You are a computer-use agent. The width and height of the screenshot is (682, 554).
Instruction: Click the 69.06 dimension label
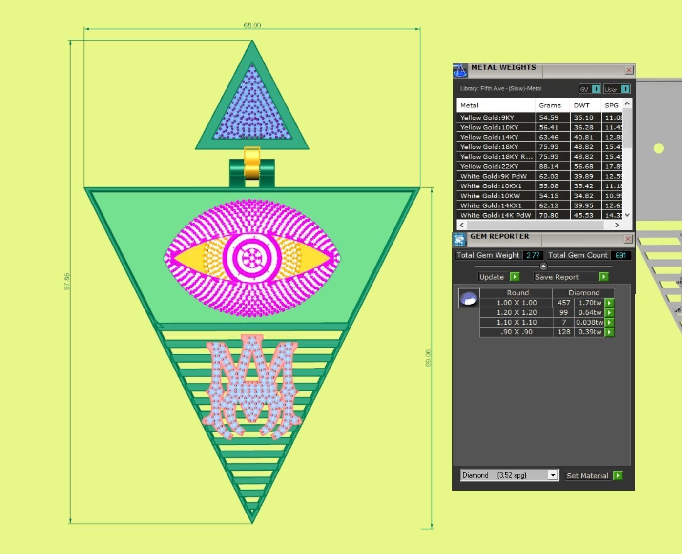coord(428,358)
